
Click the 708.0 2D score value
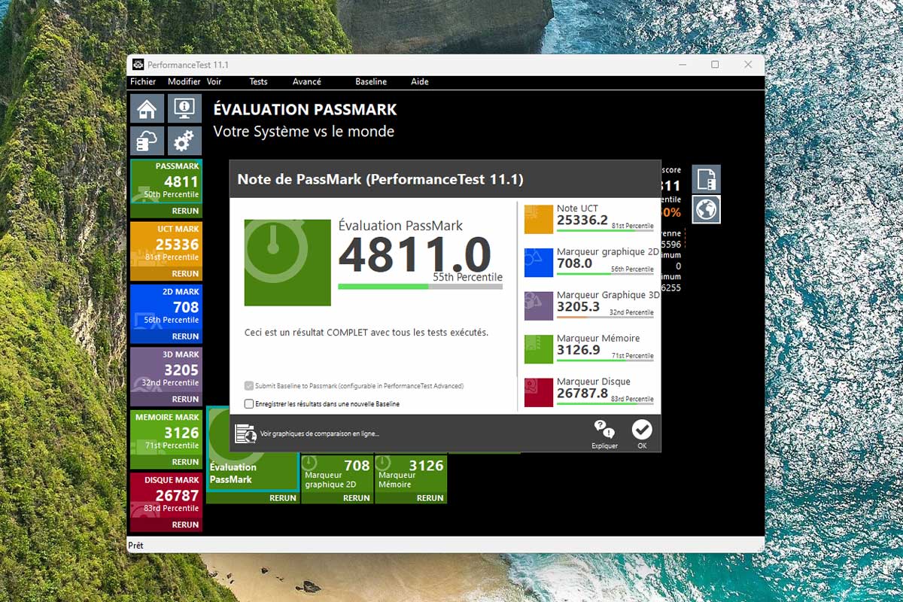coord(575,263)
